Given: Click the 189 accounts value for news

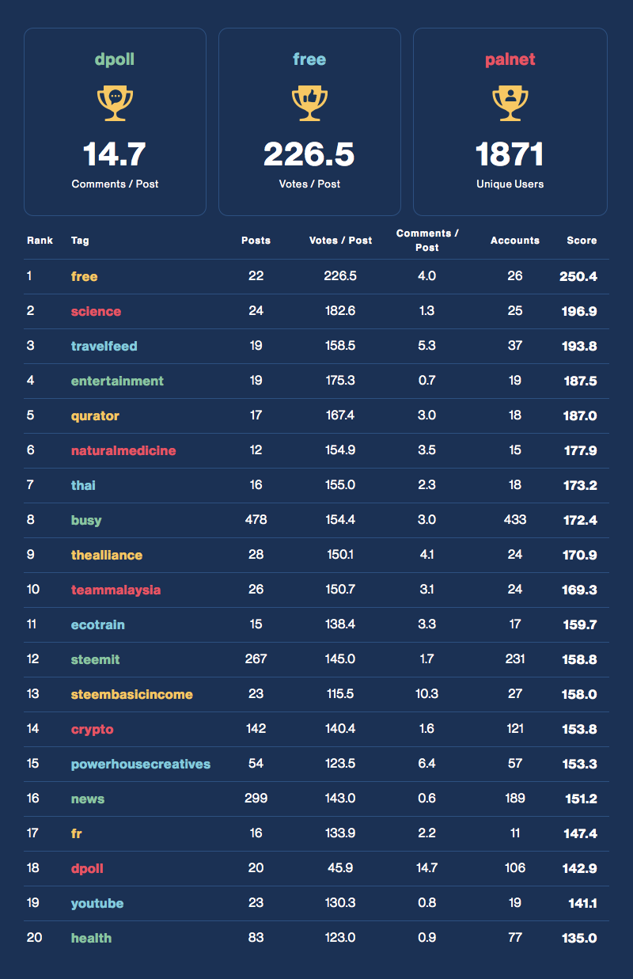Looking at the screenshot, I should point(515,799).
